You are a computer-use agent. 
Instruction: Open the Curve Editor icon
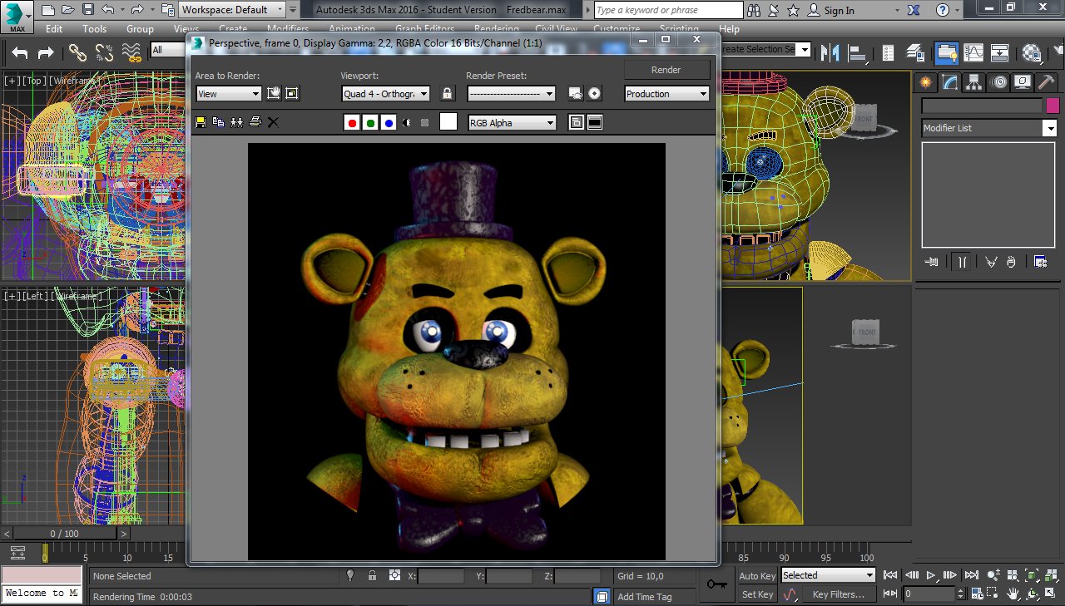coord(973,52)
